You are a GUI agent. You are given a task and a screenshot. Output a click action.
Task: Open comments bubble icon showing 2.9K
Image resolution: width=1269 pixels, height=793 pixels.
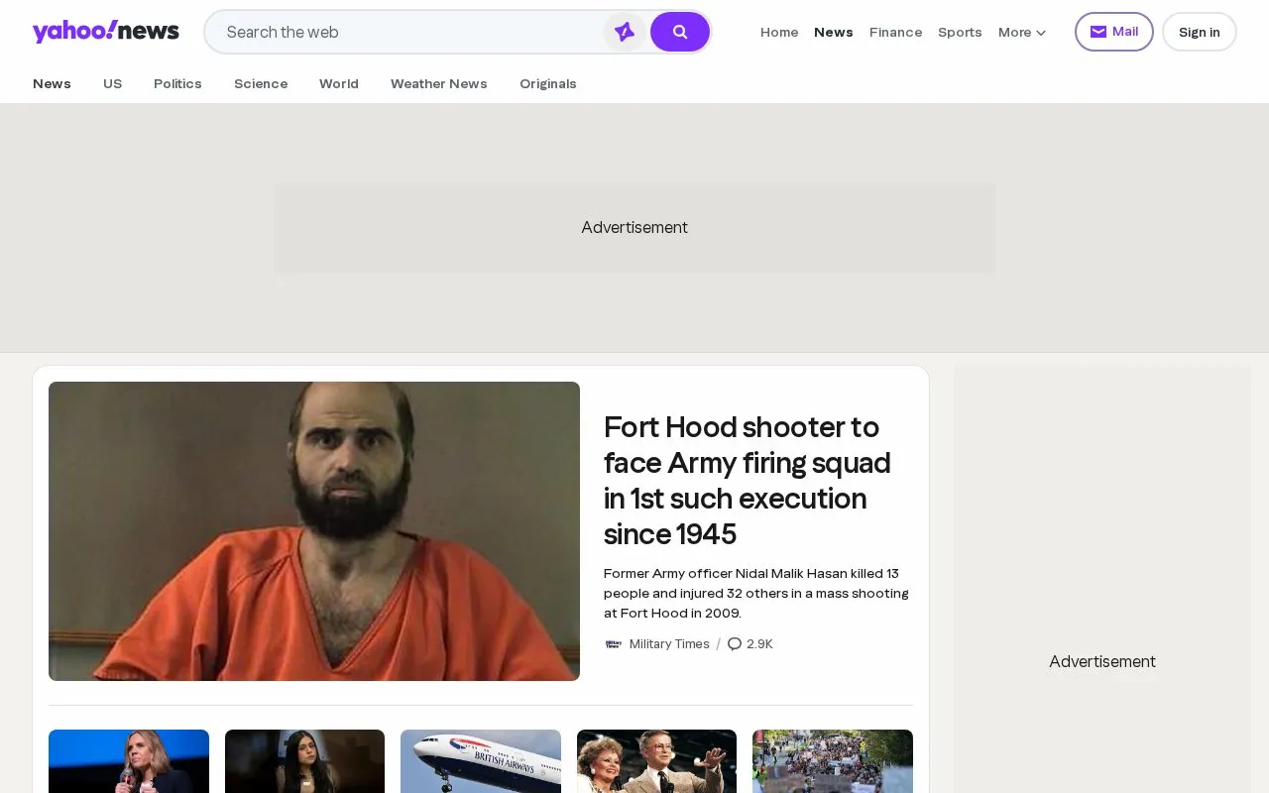[x=735, y=644]
